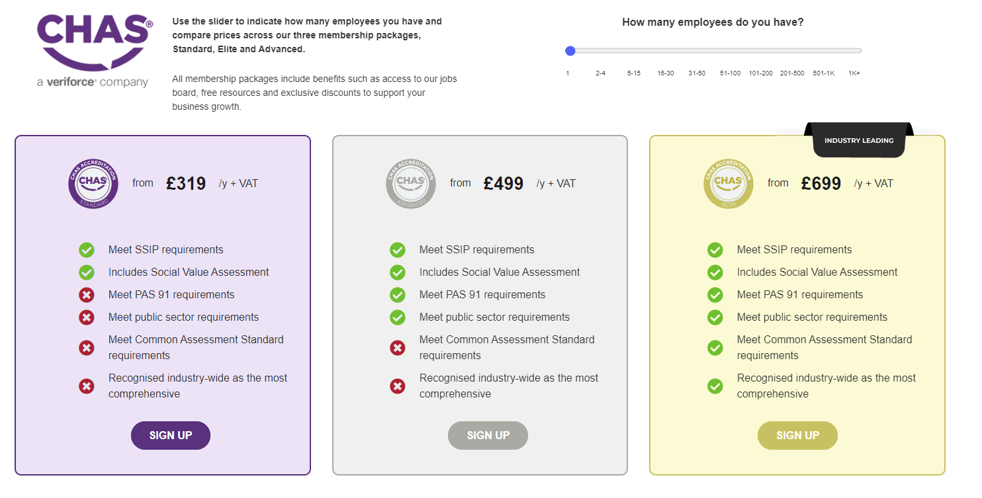Click the grey CHAS Advanced accreditation badge

tap(411, 183)
